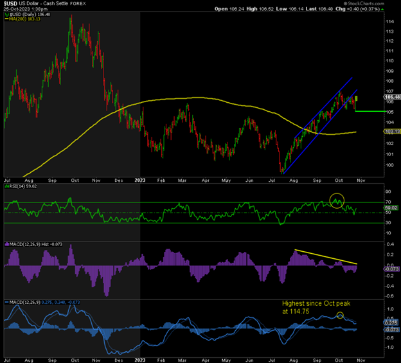Click the yellow MA(200) legend line marker

[6, 19]
